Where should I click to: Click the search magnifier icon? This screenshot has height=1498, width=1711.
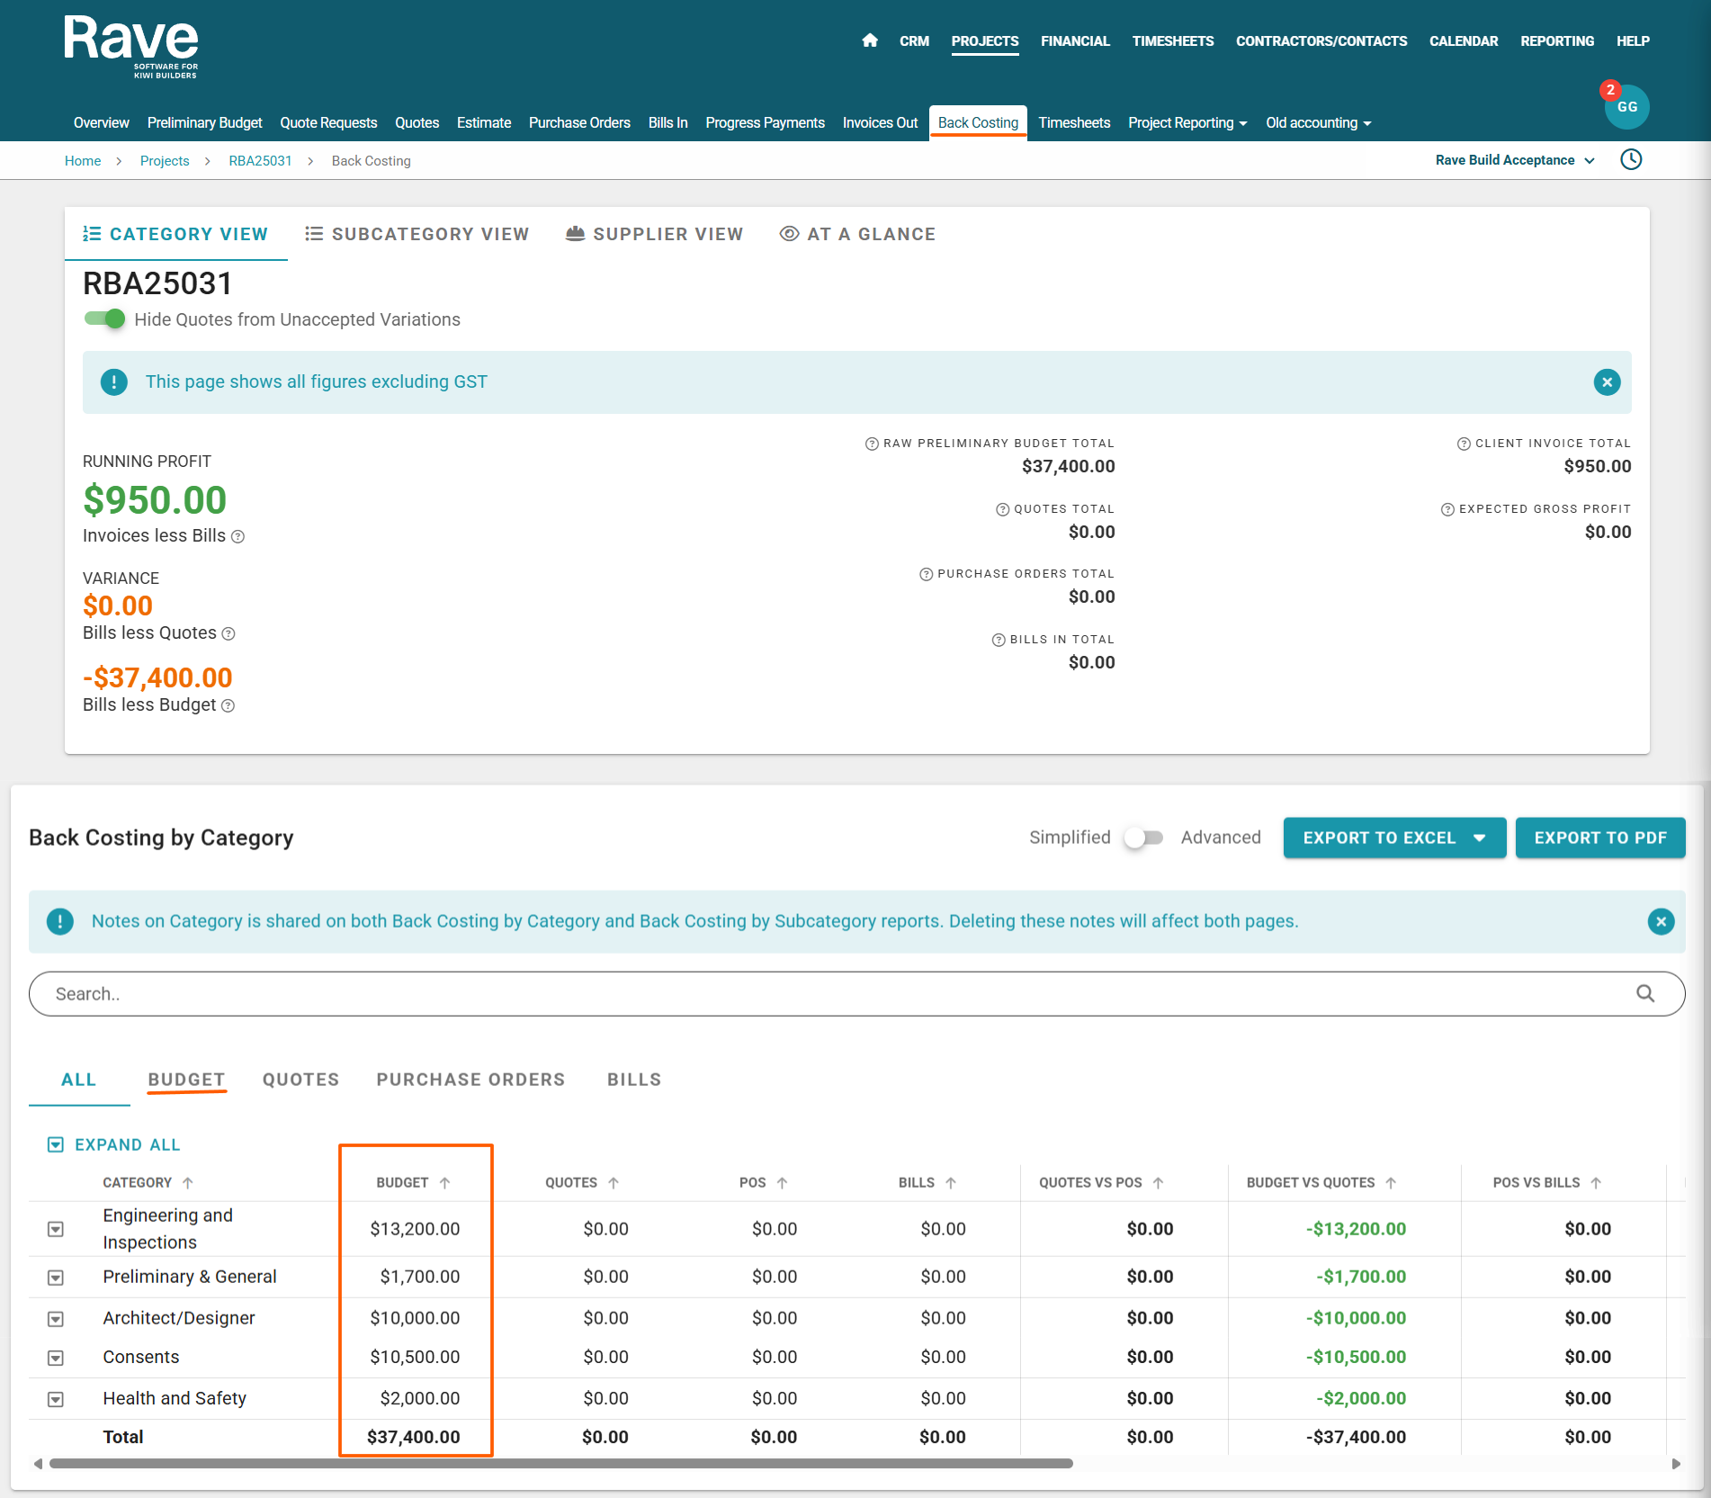1645,993
